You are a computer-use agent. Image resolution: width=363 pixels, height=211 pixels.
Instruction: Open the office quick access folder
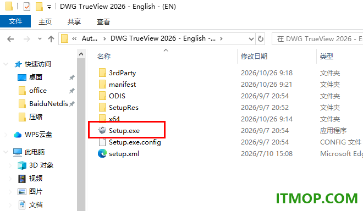click(38, 91)
